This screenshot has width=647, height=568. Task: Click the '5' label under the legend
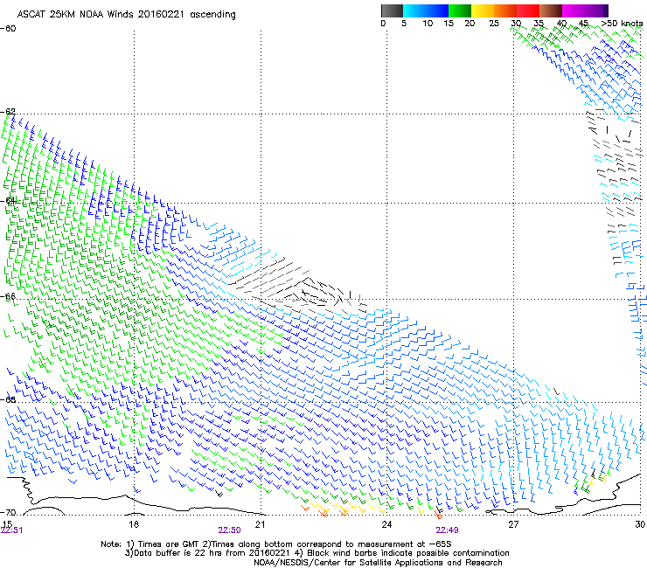[404, 23]
